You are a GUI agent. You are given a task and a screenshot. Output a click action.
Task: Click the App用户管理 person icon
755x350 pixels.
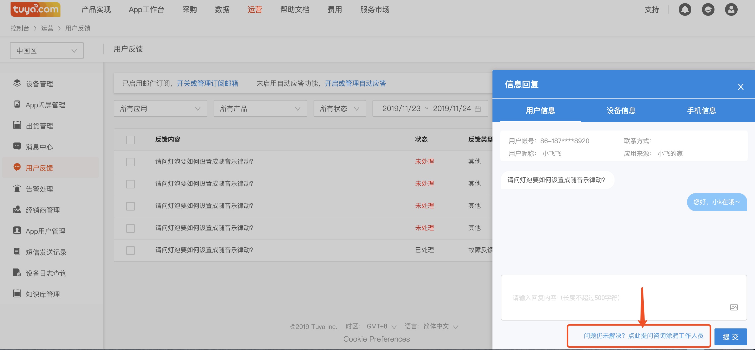[17, 231]
